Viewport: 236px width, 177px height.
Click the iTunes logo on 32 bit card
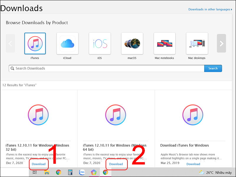[x=38, y=115]
